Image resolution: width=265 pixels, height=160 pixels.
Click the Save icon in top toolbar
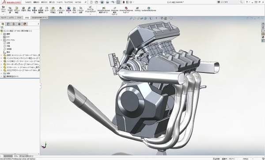[102, 2]
